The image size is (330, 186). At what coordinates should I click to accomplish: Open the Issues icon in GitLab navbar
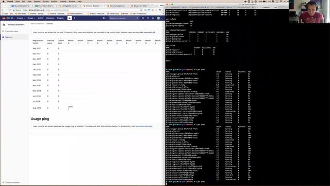(x=143, y=18)
